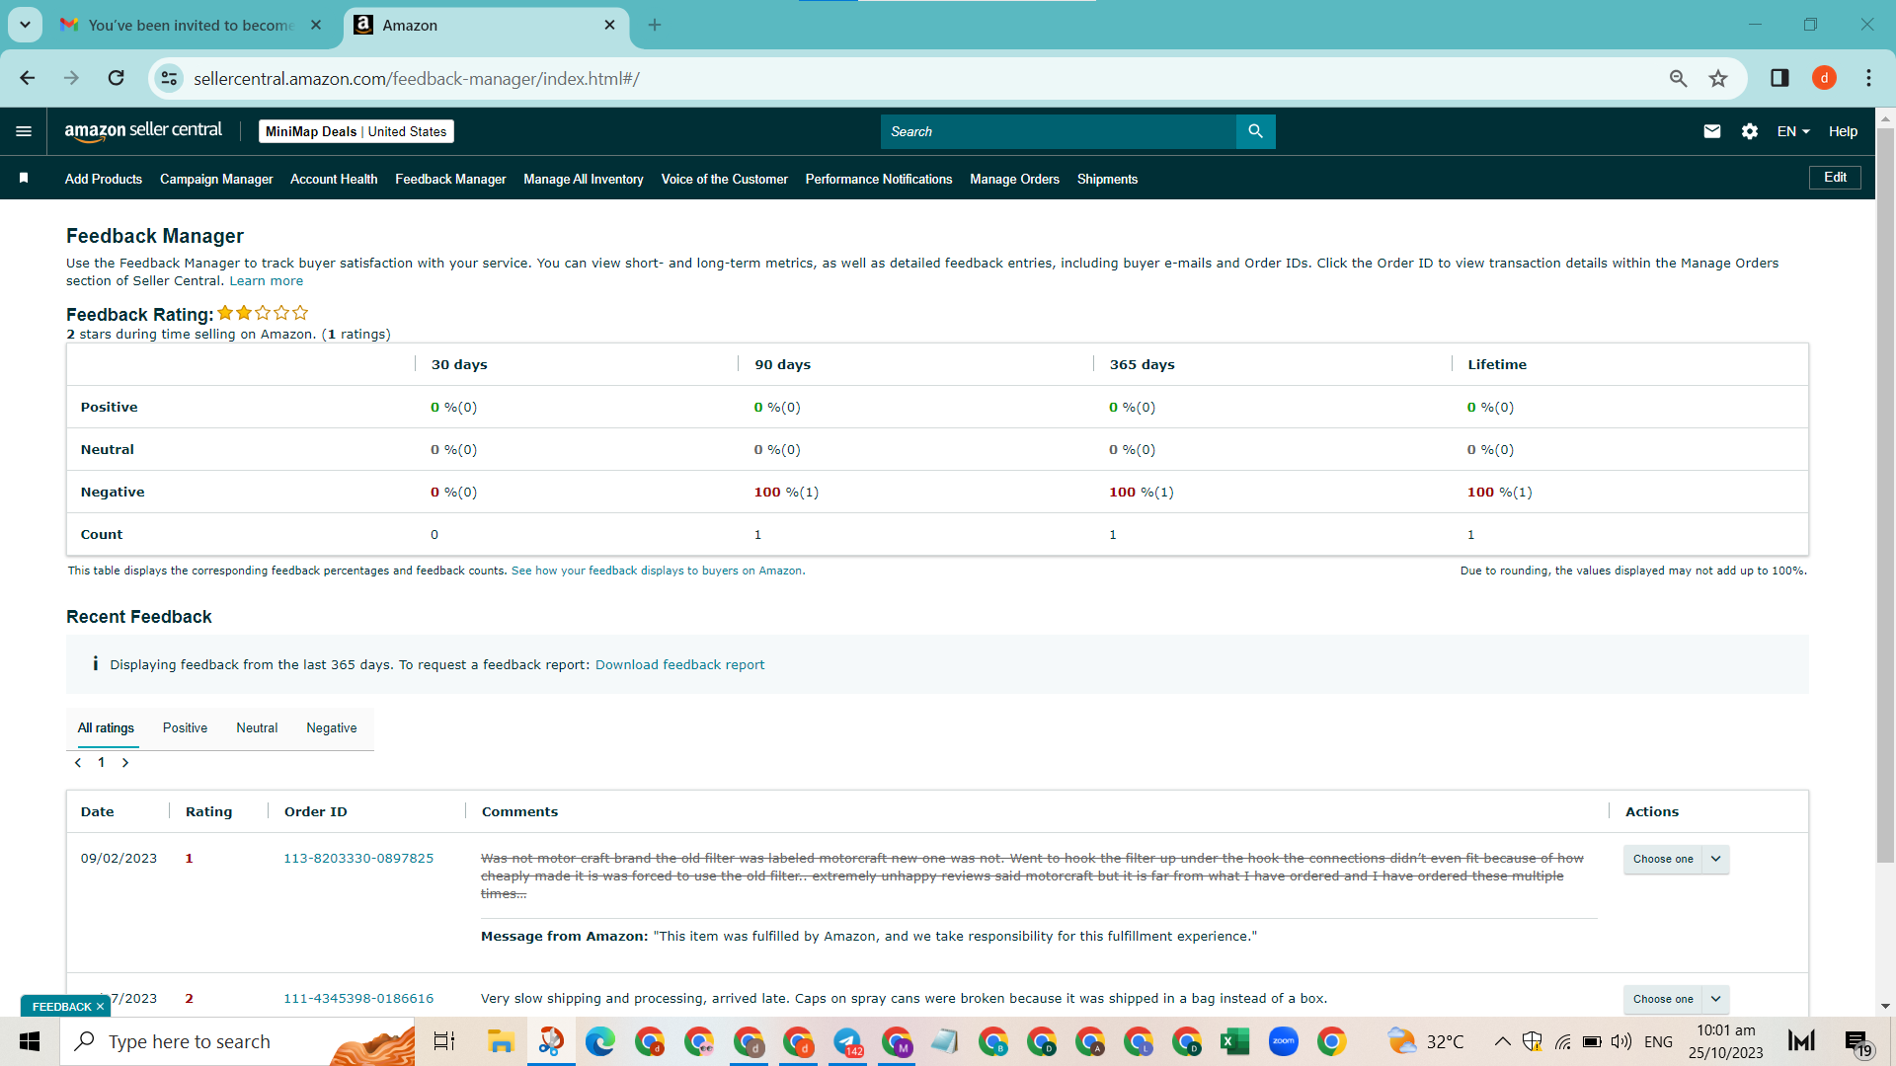1896x1066 pixels.
Task: Open Campaign Manager
Action: (216, 179)
